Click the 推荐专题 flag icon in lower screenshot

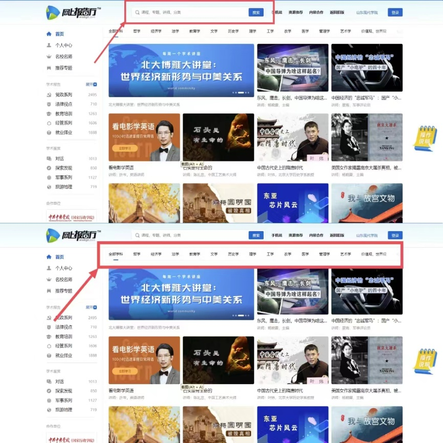[49, 291]
